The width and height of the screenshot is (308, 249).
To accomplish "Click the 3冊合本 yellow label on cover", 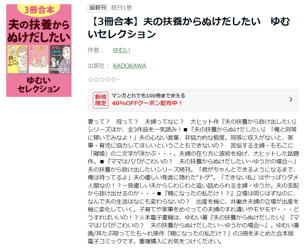I will 39,10.
